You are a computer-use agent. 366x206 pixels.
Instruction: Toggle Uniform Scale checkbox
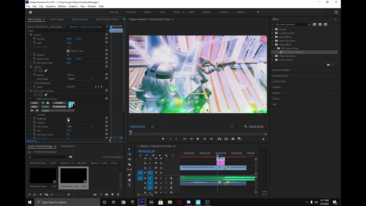pyautogui.click(x=68, y=51)
